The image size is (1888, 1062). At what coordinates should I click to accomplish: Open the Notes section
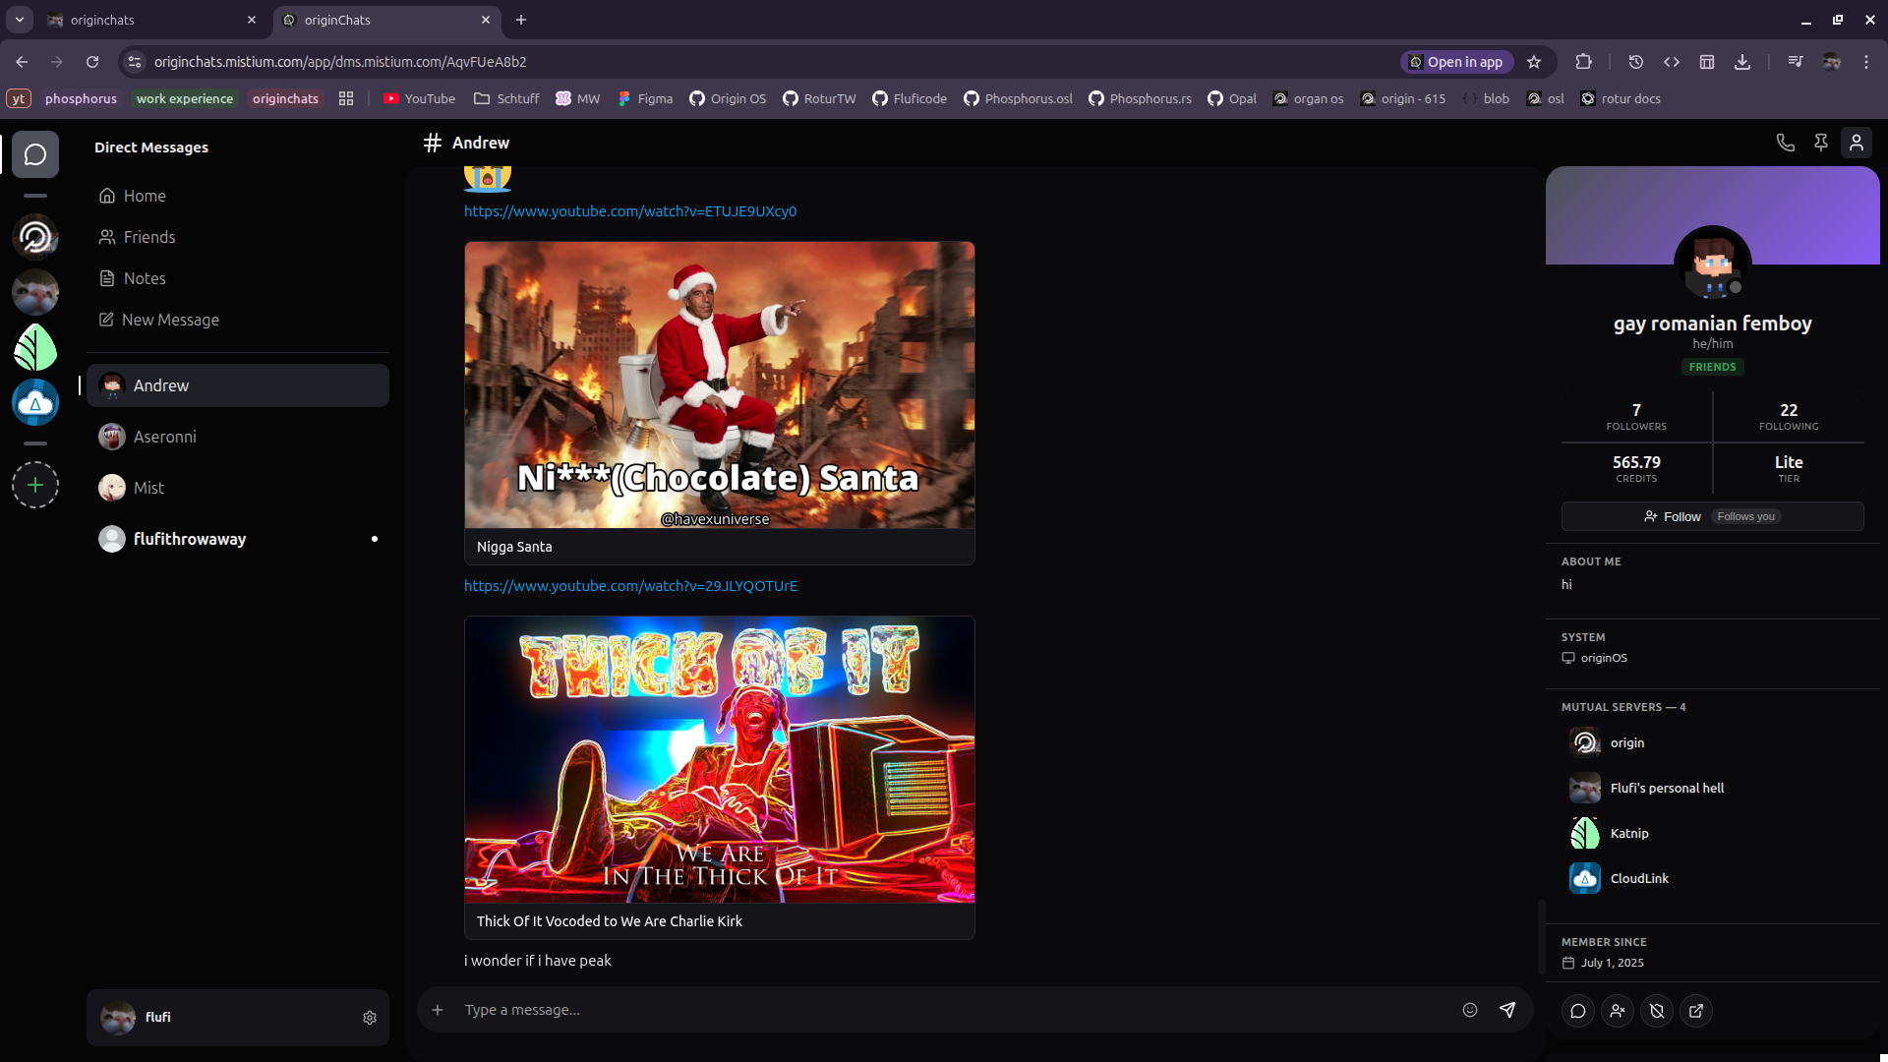[x=144, y=278]
